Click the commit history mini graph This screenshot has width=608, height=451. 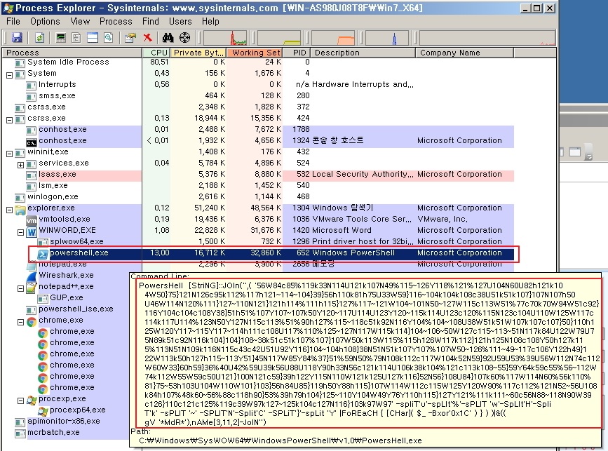279,38
